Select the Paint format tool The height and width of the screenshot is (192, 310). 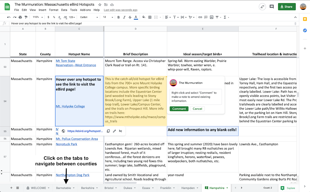(x=26, y=17)
